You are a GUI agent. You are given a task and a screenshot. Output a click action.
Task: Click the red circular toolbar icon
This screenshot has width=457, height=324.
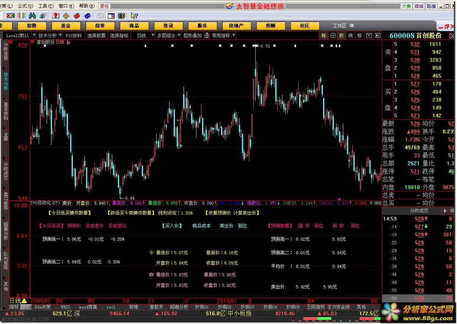coord(77,16)
